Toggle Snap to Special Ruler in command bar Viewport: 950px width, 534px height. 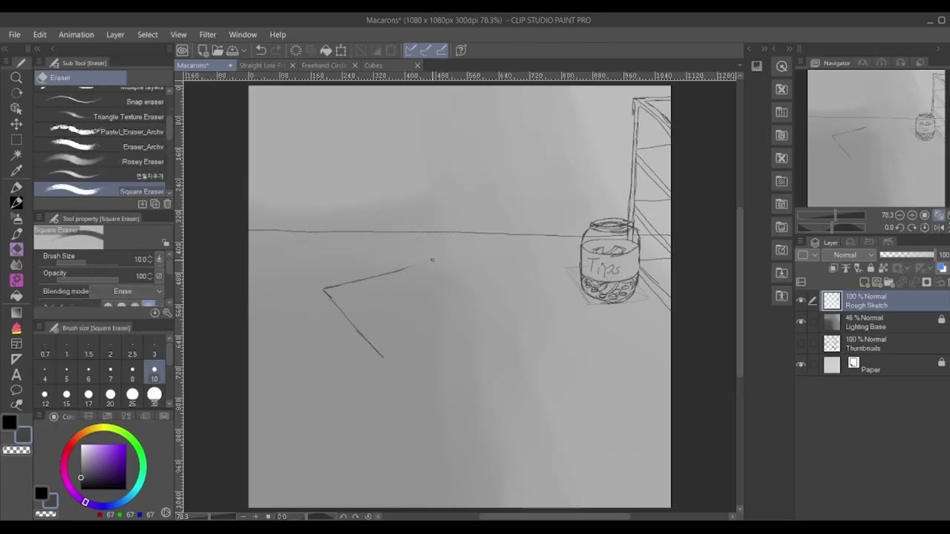tap(426, 50)
